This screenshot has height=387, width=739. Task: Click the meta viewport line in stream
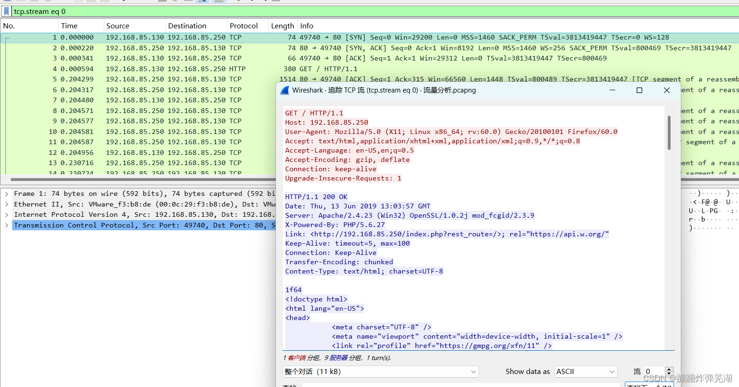[x=477, y=336]
